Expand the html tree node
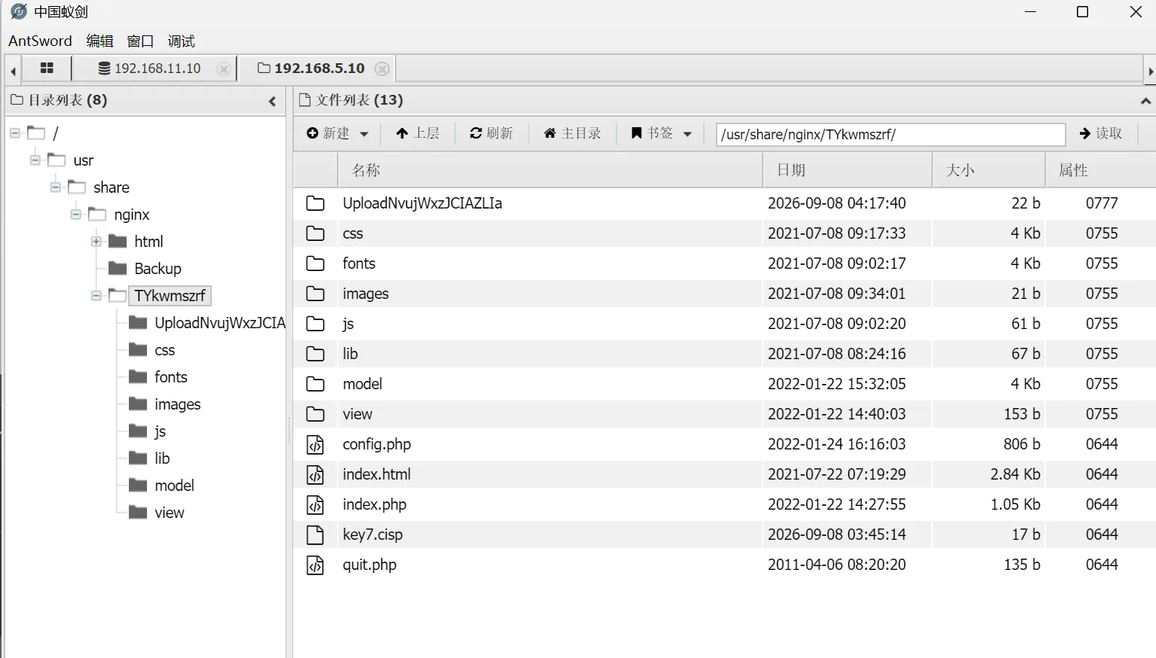The height and width of the screenshot is (658, 1156). tap(96, 242)
